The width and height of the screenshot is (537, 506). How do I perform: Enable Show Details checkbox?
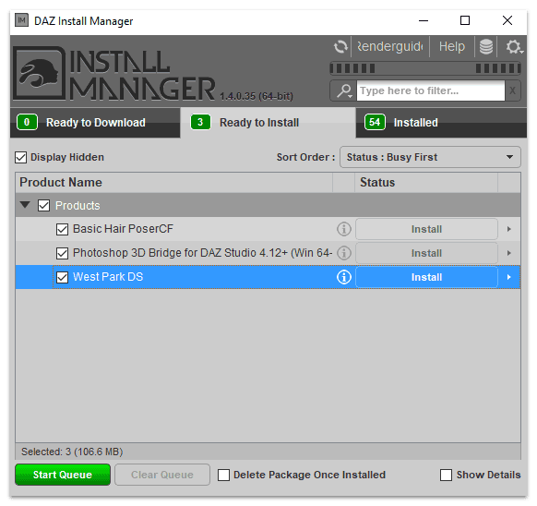pos(446,476)
